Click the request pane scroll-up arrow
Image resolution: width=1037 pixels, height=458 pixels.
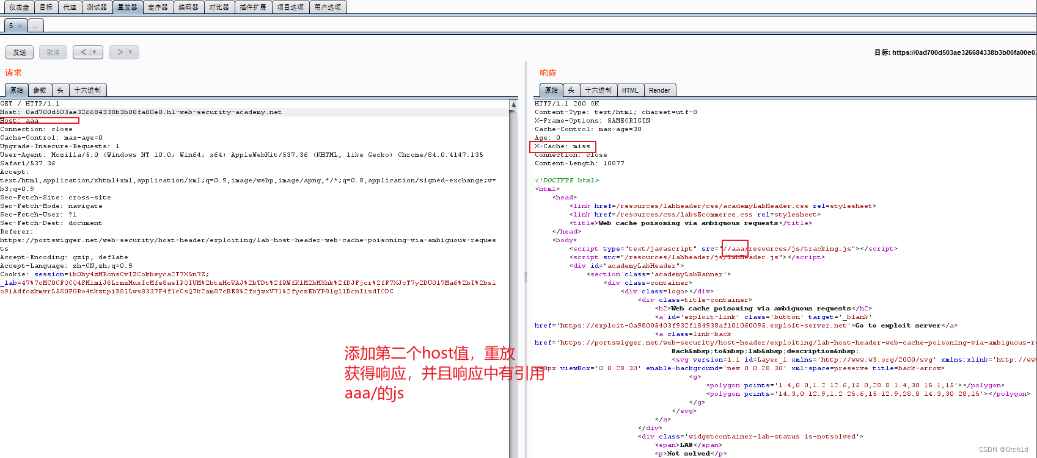513,105
